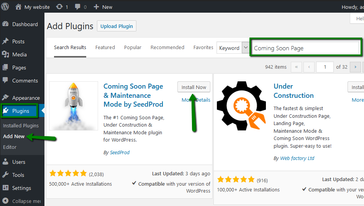Click the SeedProd five-star rating
Image resolution: width=364 pixels, height=206 pixels.
[68, 173]
